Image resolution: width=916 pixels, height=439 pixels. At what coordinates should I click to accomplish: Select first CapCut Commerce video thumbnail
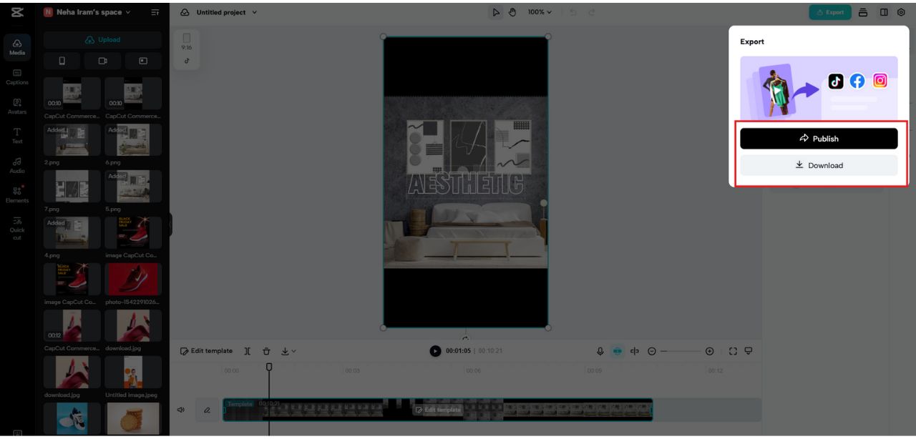pyautogui.click(x=72, y=94)
